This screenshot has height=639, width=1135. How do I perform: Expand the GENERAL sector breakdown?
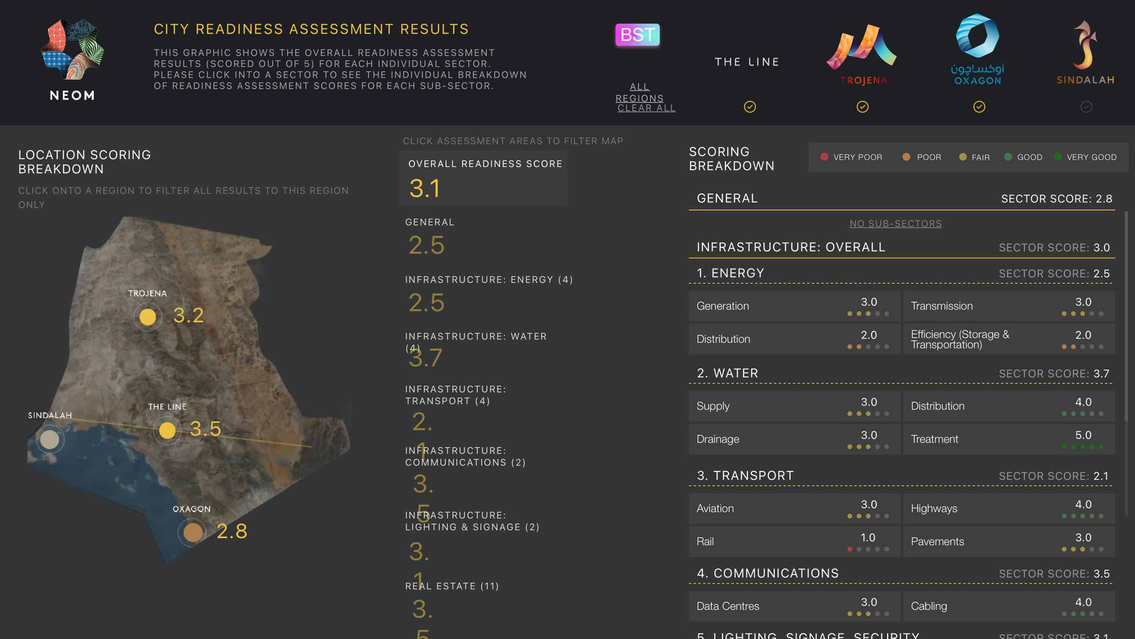(727, 198)
